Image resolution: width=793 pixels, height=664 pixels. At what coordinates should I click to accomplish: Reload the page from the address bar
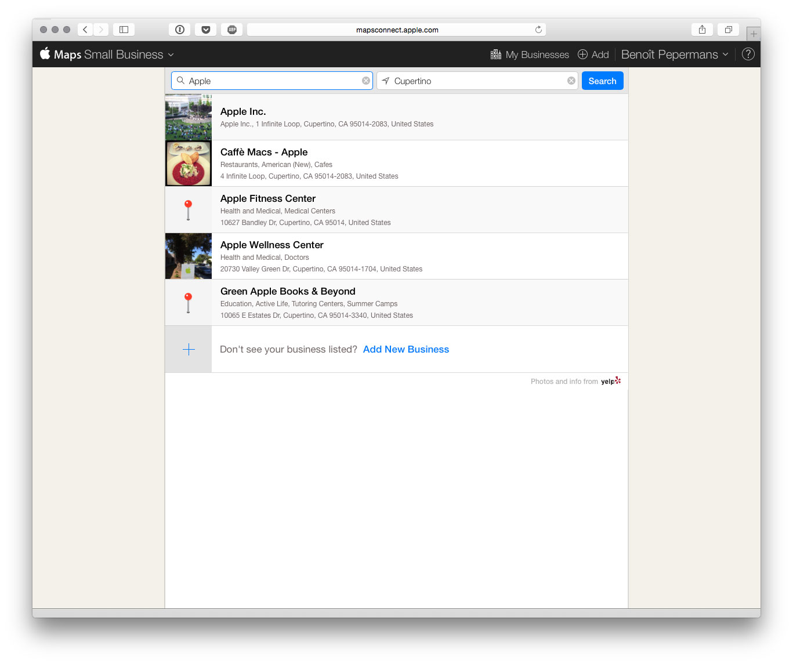click(538, 30)
